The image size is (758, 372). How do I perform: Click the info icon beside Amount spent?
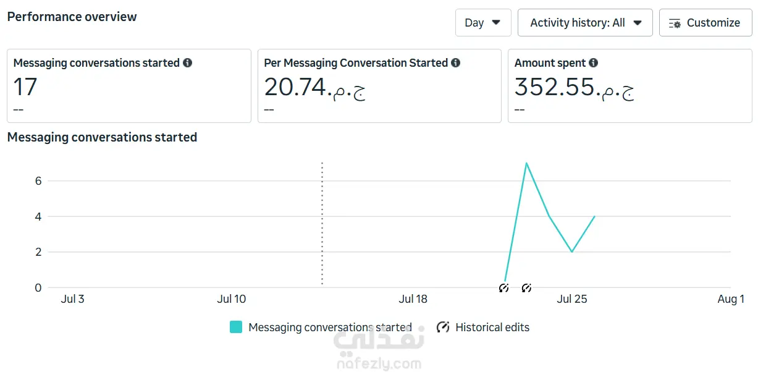(593, 63)
